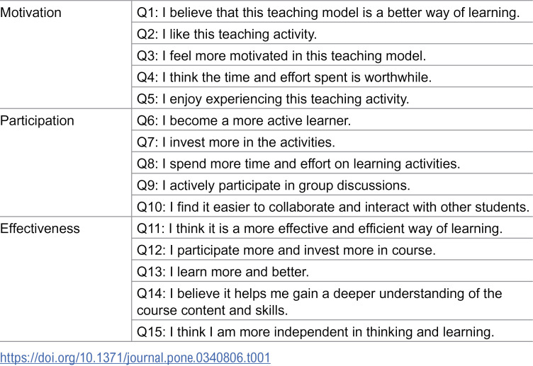Select the Motivation category cell
This screenshot has width=533, height=366.
pos(66,55)
